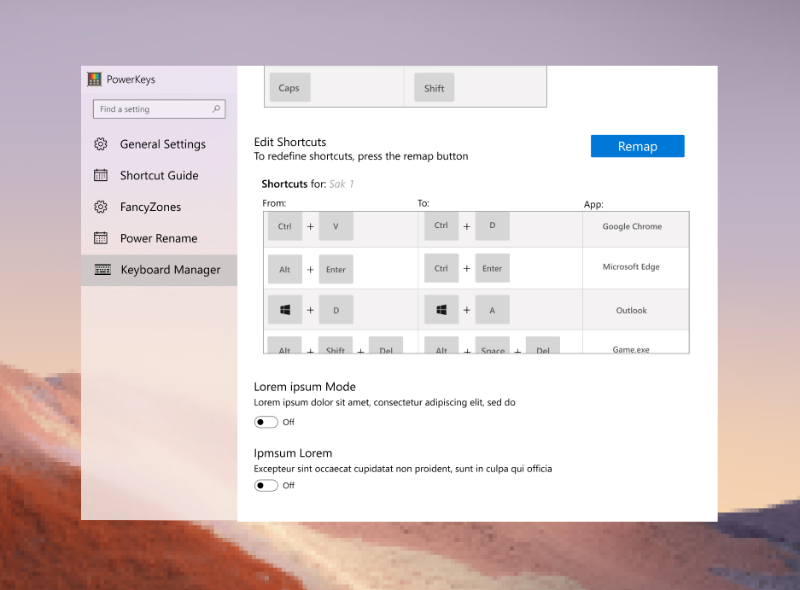Open the Ctrl key selector in the From column
Viewport: 800px width, 590px height.
284,225
